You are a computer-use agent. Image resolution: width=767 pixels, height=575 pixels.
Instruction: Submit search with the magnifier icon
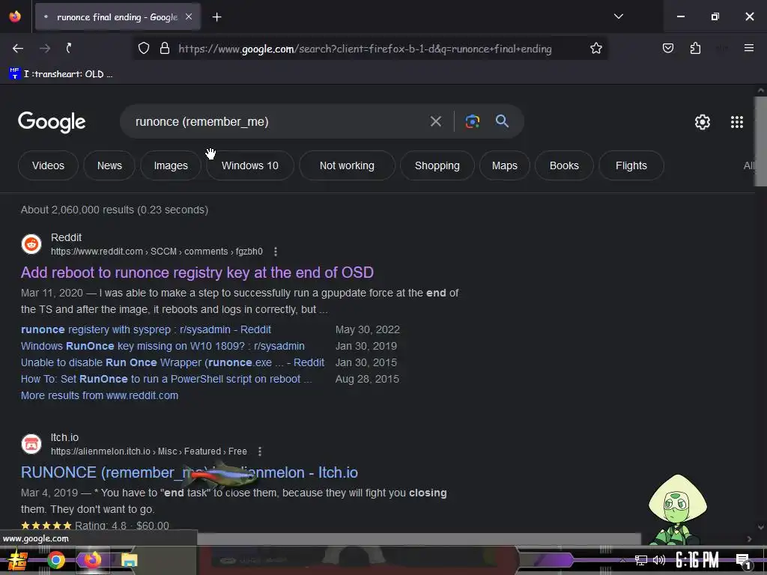502,121
